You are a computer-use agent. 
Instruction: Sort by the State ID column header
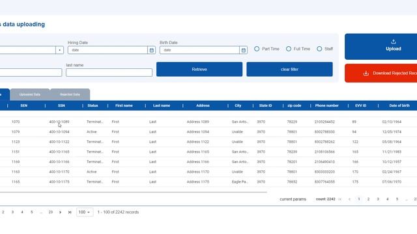click(266, 105)
